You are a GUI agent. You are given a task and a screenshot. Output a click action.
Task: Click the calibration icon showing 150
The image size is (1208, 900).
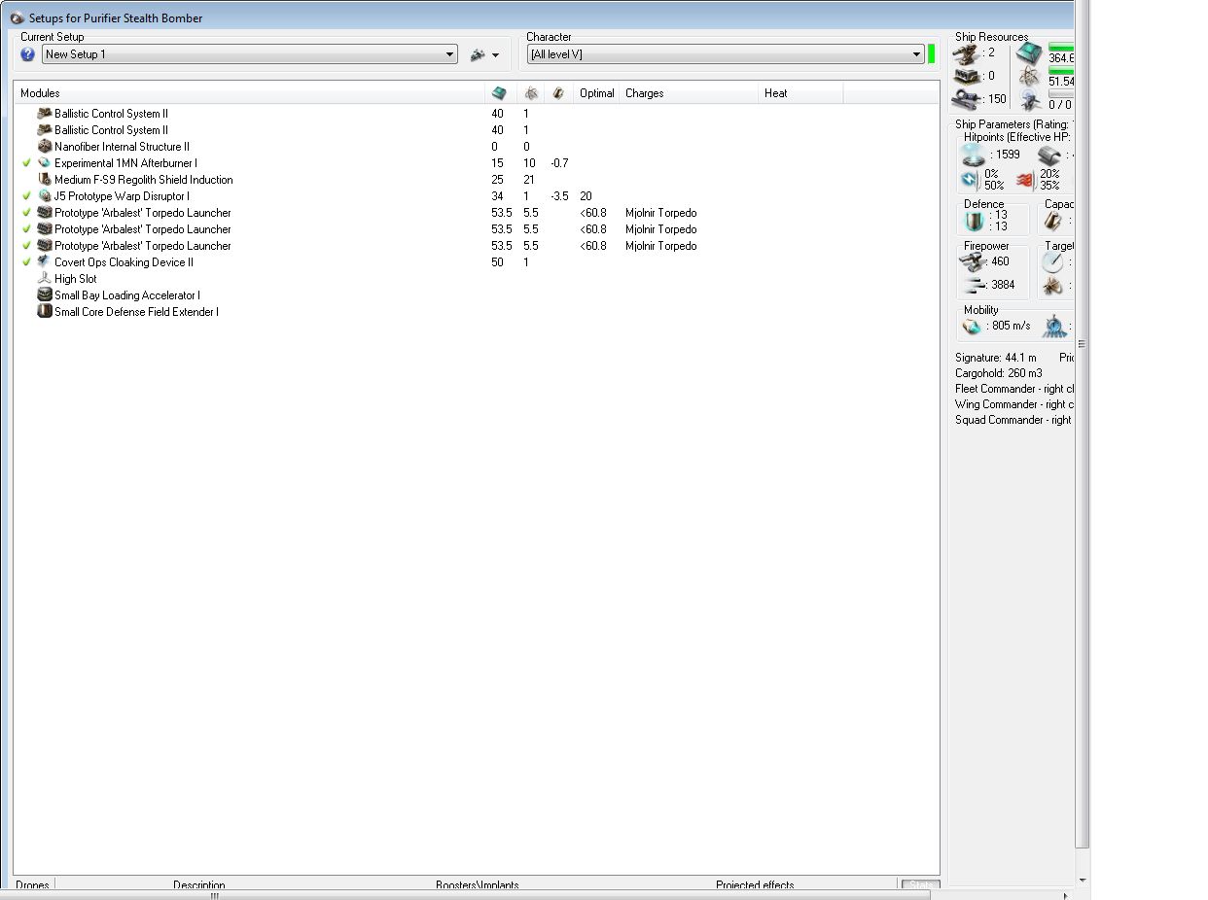(967, 98)
